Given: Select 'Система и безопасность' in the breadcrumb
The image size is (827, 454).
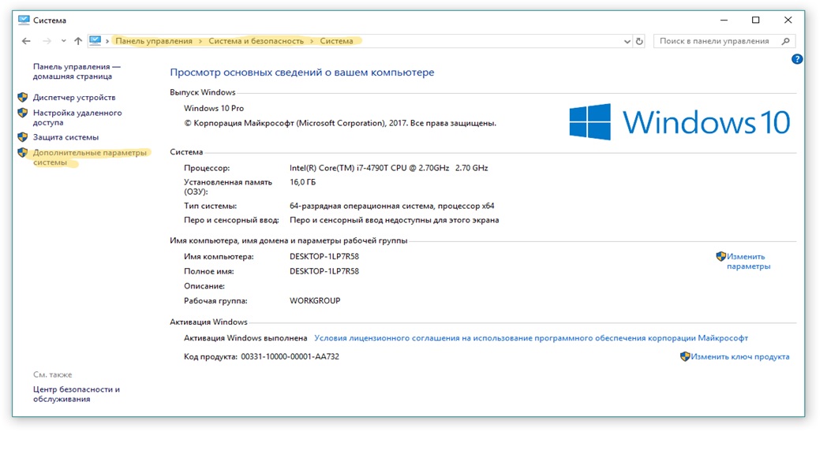Looking at the screenshot, I should point(256,41).
